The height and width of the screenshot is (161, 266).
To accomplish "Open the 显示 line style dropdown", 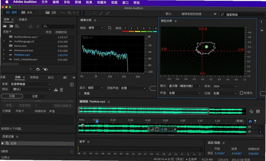I will pos(95,88).
